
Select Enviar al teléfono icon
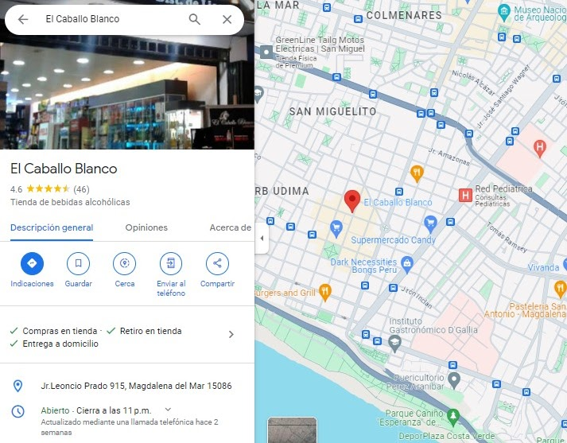(171, 263)
